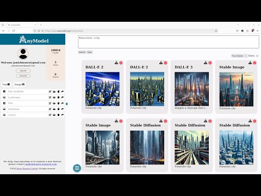This screenshot has width=261, height=196.
Task: Load the Landscapes item via folder icon
Action: (x=54, y=97)
